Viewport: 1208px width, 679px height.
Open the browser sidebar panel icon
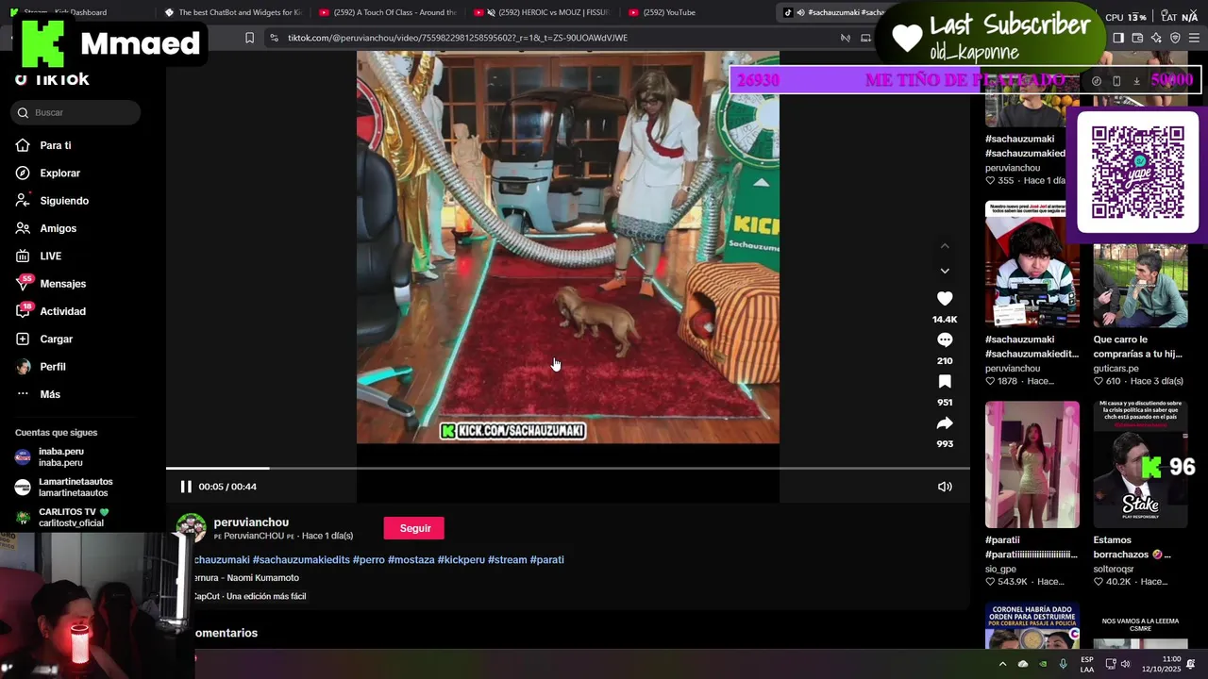point(1118,38)
